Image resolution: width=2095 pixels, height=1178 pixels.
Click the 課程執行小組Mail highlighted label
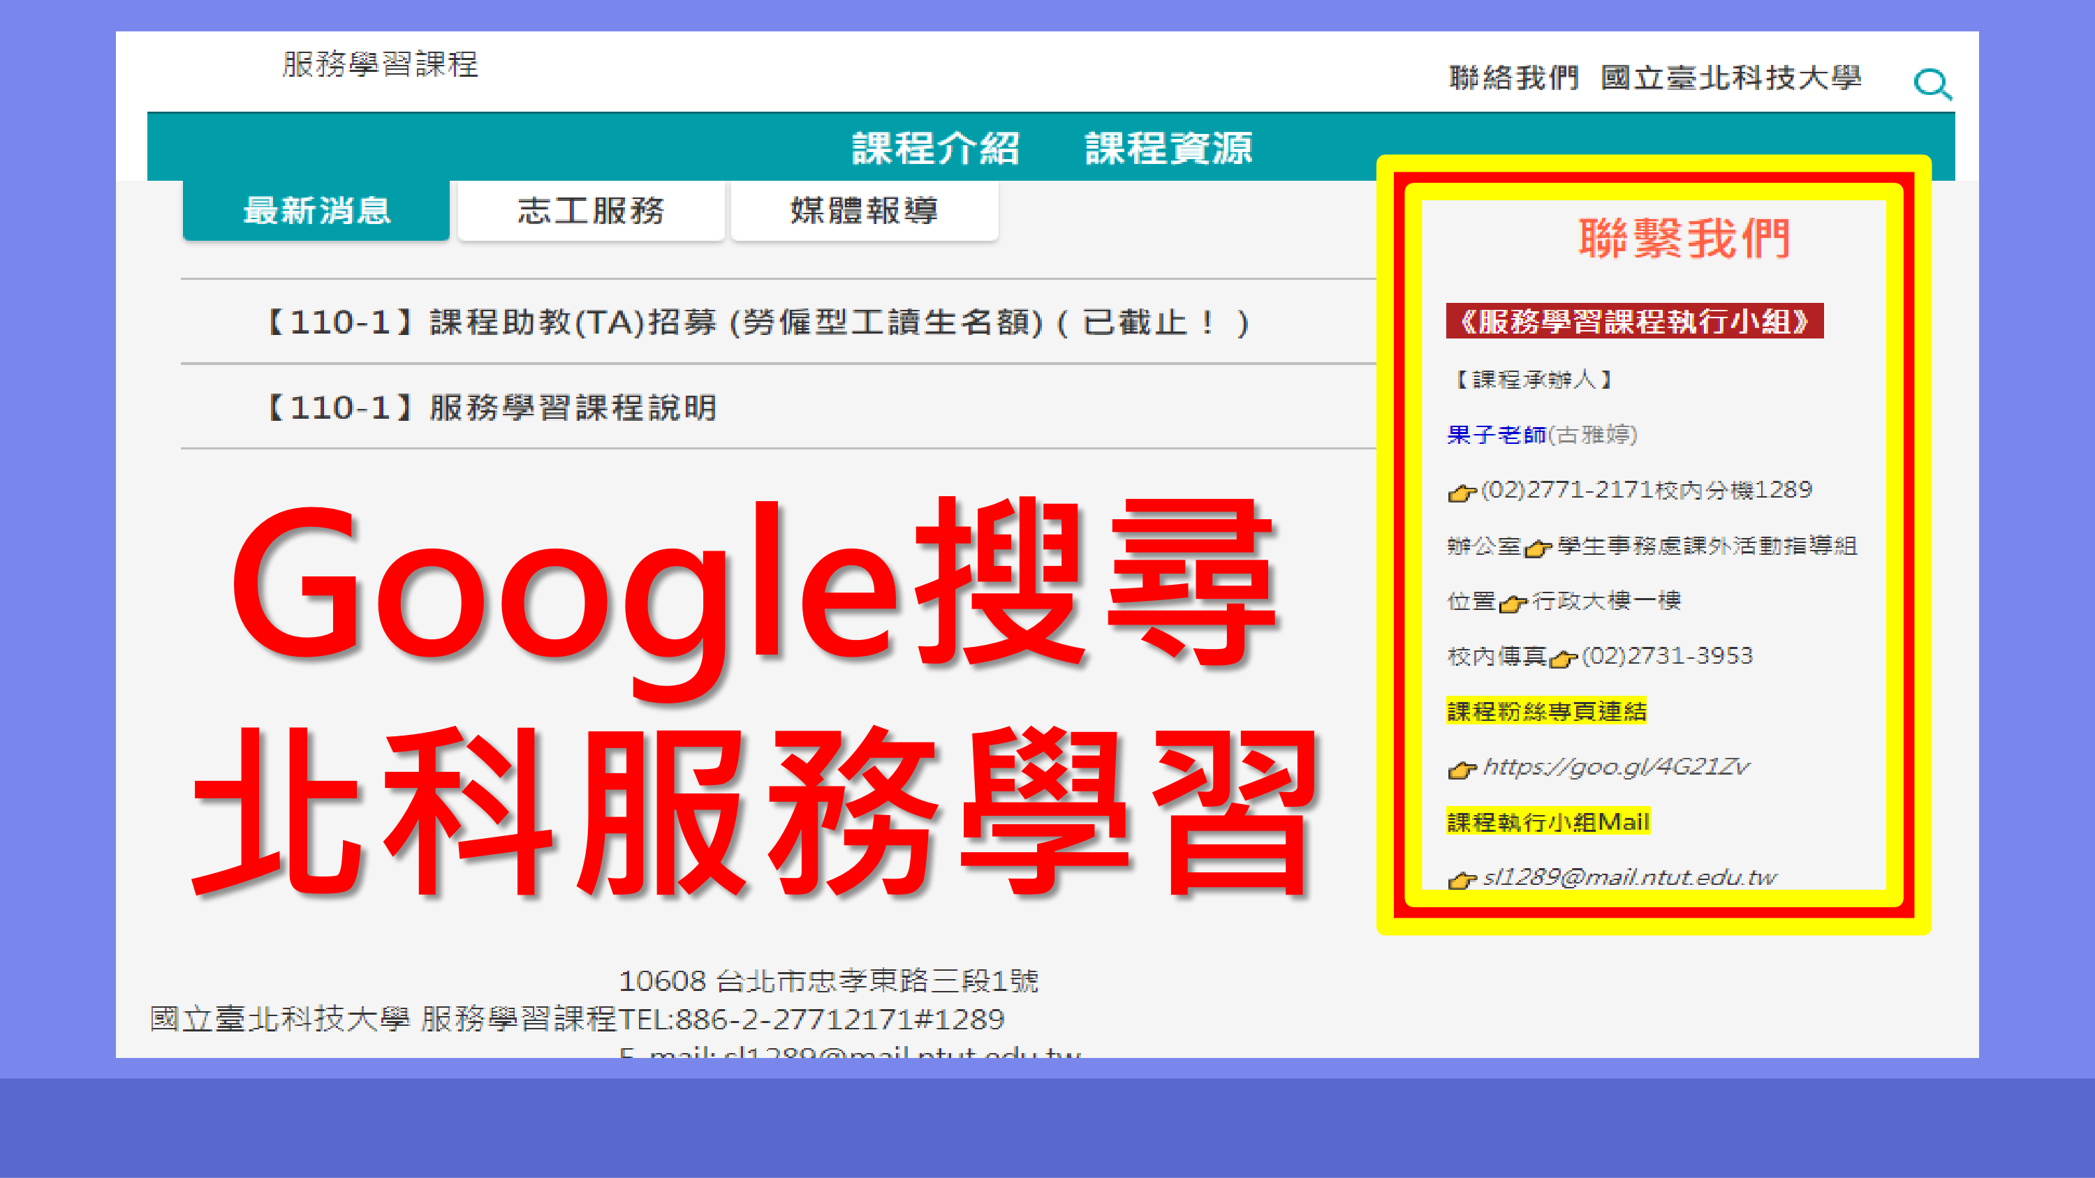pos(1548,822)
